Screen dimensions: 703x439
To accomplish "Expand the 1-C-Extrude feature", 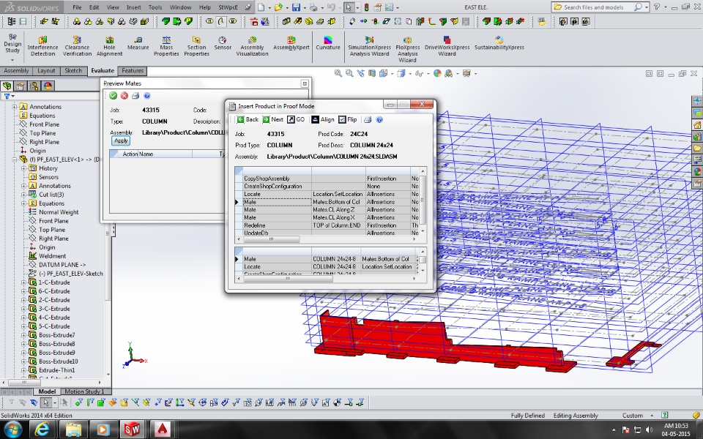I will (x=23, y=282).
